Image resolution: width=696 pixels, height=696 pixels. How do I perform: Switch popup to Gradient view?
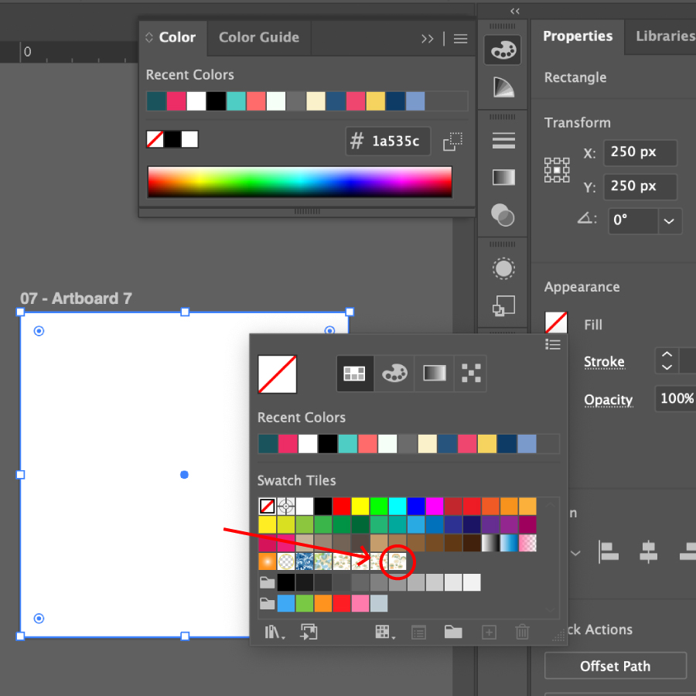(x=434, y=374)
